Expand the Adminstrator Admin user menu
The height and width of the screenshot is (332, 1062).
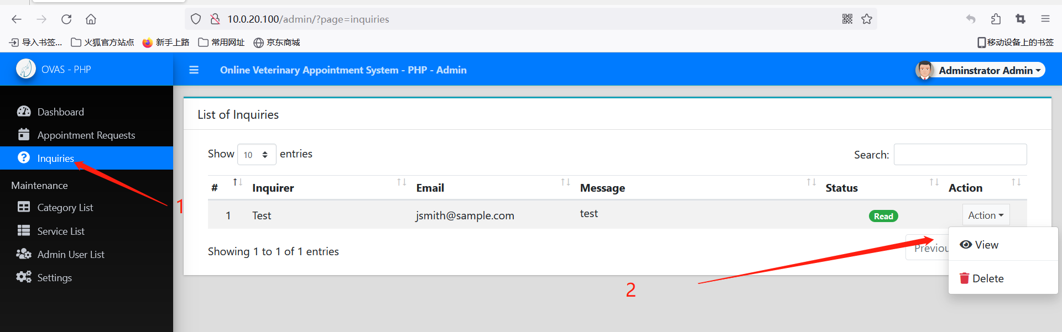[984, 70]
